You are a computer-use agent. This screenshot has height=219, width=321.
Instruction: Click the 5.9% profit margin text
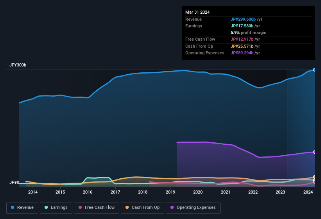click(248, 33)
